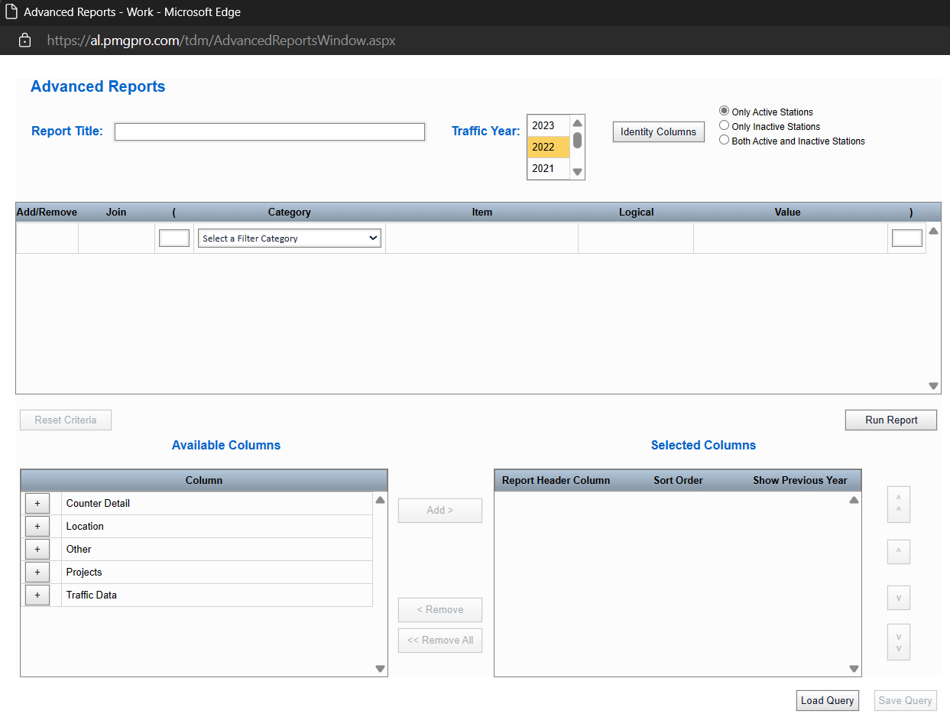
Task: Enable Both Active and Inactive Stations
Action: pos(724,140)
